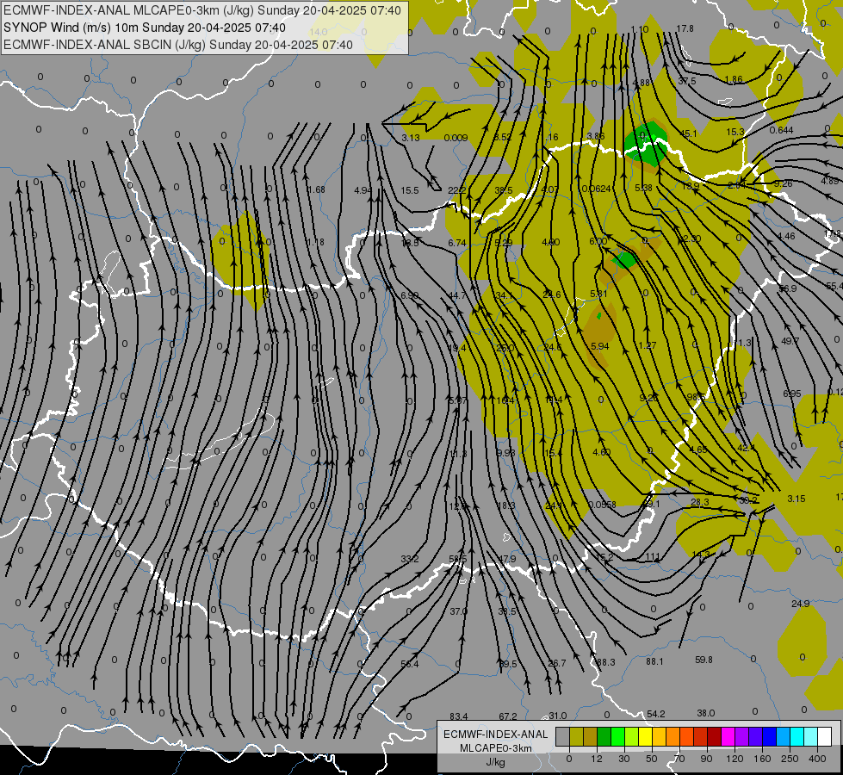Click the map value '4.46'
Viewport: 843px width, 775px height.
(x=786, y=236)
